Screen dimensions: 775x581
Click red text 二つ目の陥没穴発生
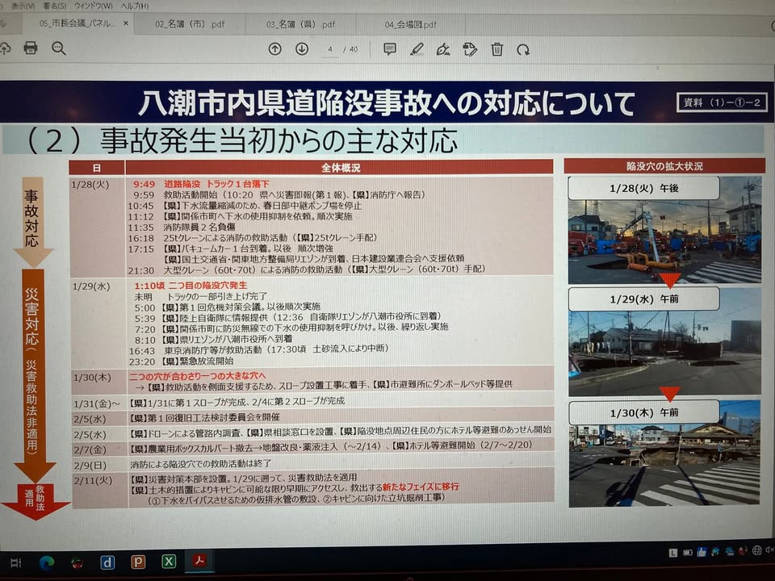pos(207,286)
